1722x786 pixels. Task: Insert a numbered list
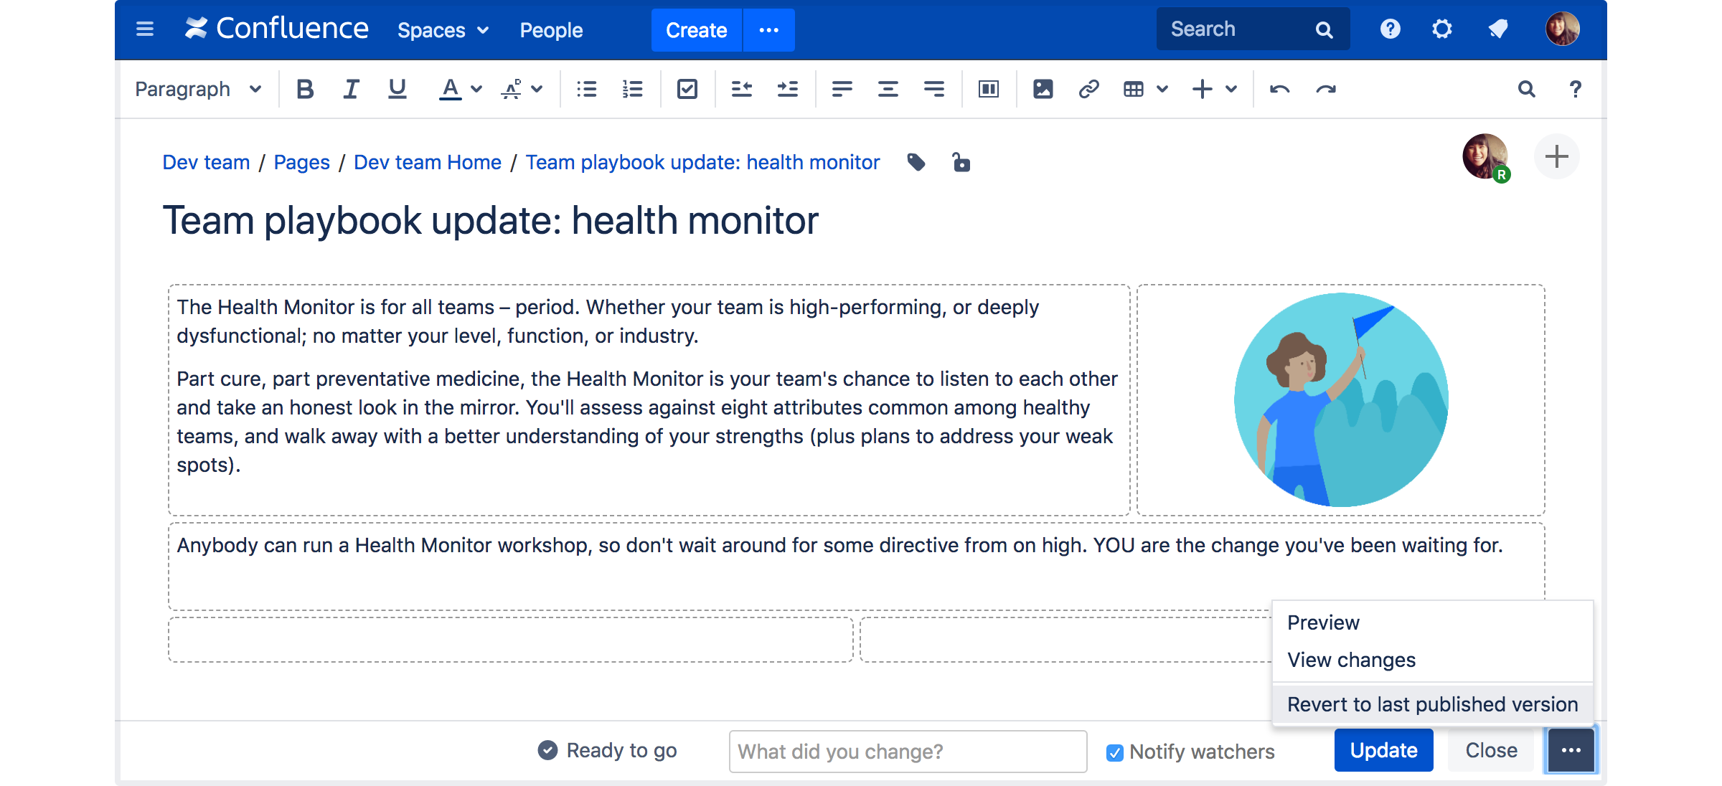pyautogui.click(x=632, y=89)
